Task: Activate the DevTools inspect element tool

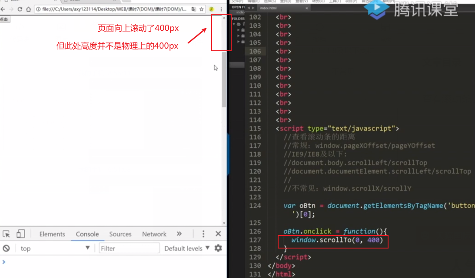Action: [7, 234]
